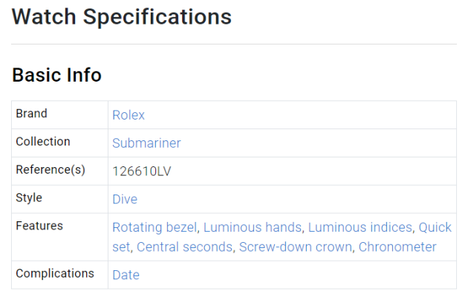Click the Watch Specifications heading
Viewport: 468px width, 297px height.
pos(122,17)
